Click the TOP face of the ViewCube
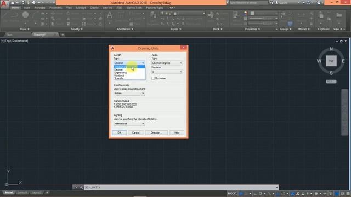The image size is (351, 197). [331, 61]
